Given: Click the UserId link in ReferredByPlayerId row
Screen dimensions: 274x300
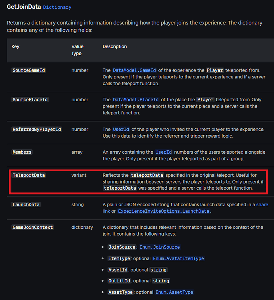Looking at the screenshot, I should point(121,129).
